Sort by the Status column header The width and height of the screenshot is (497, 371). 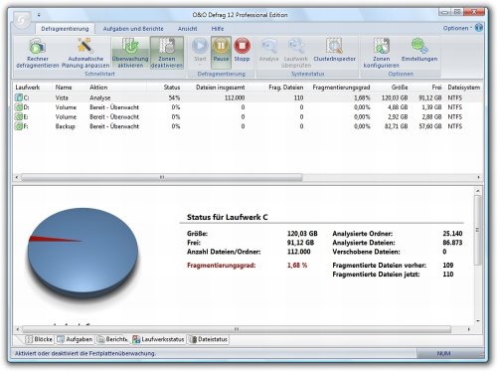click(x=172, y=88)
